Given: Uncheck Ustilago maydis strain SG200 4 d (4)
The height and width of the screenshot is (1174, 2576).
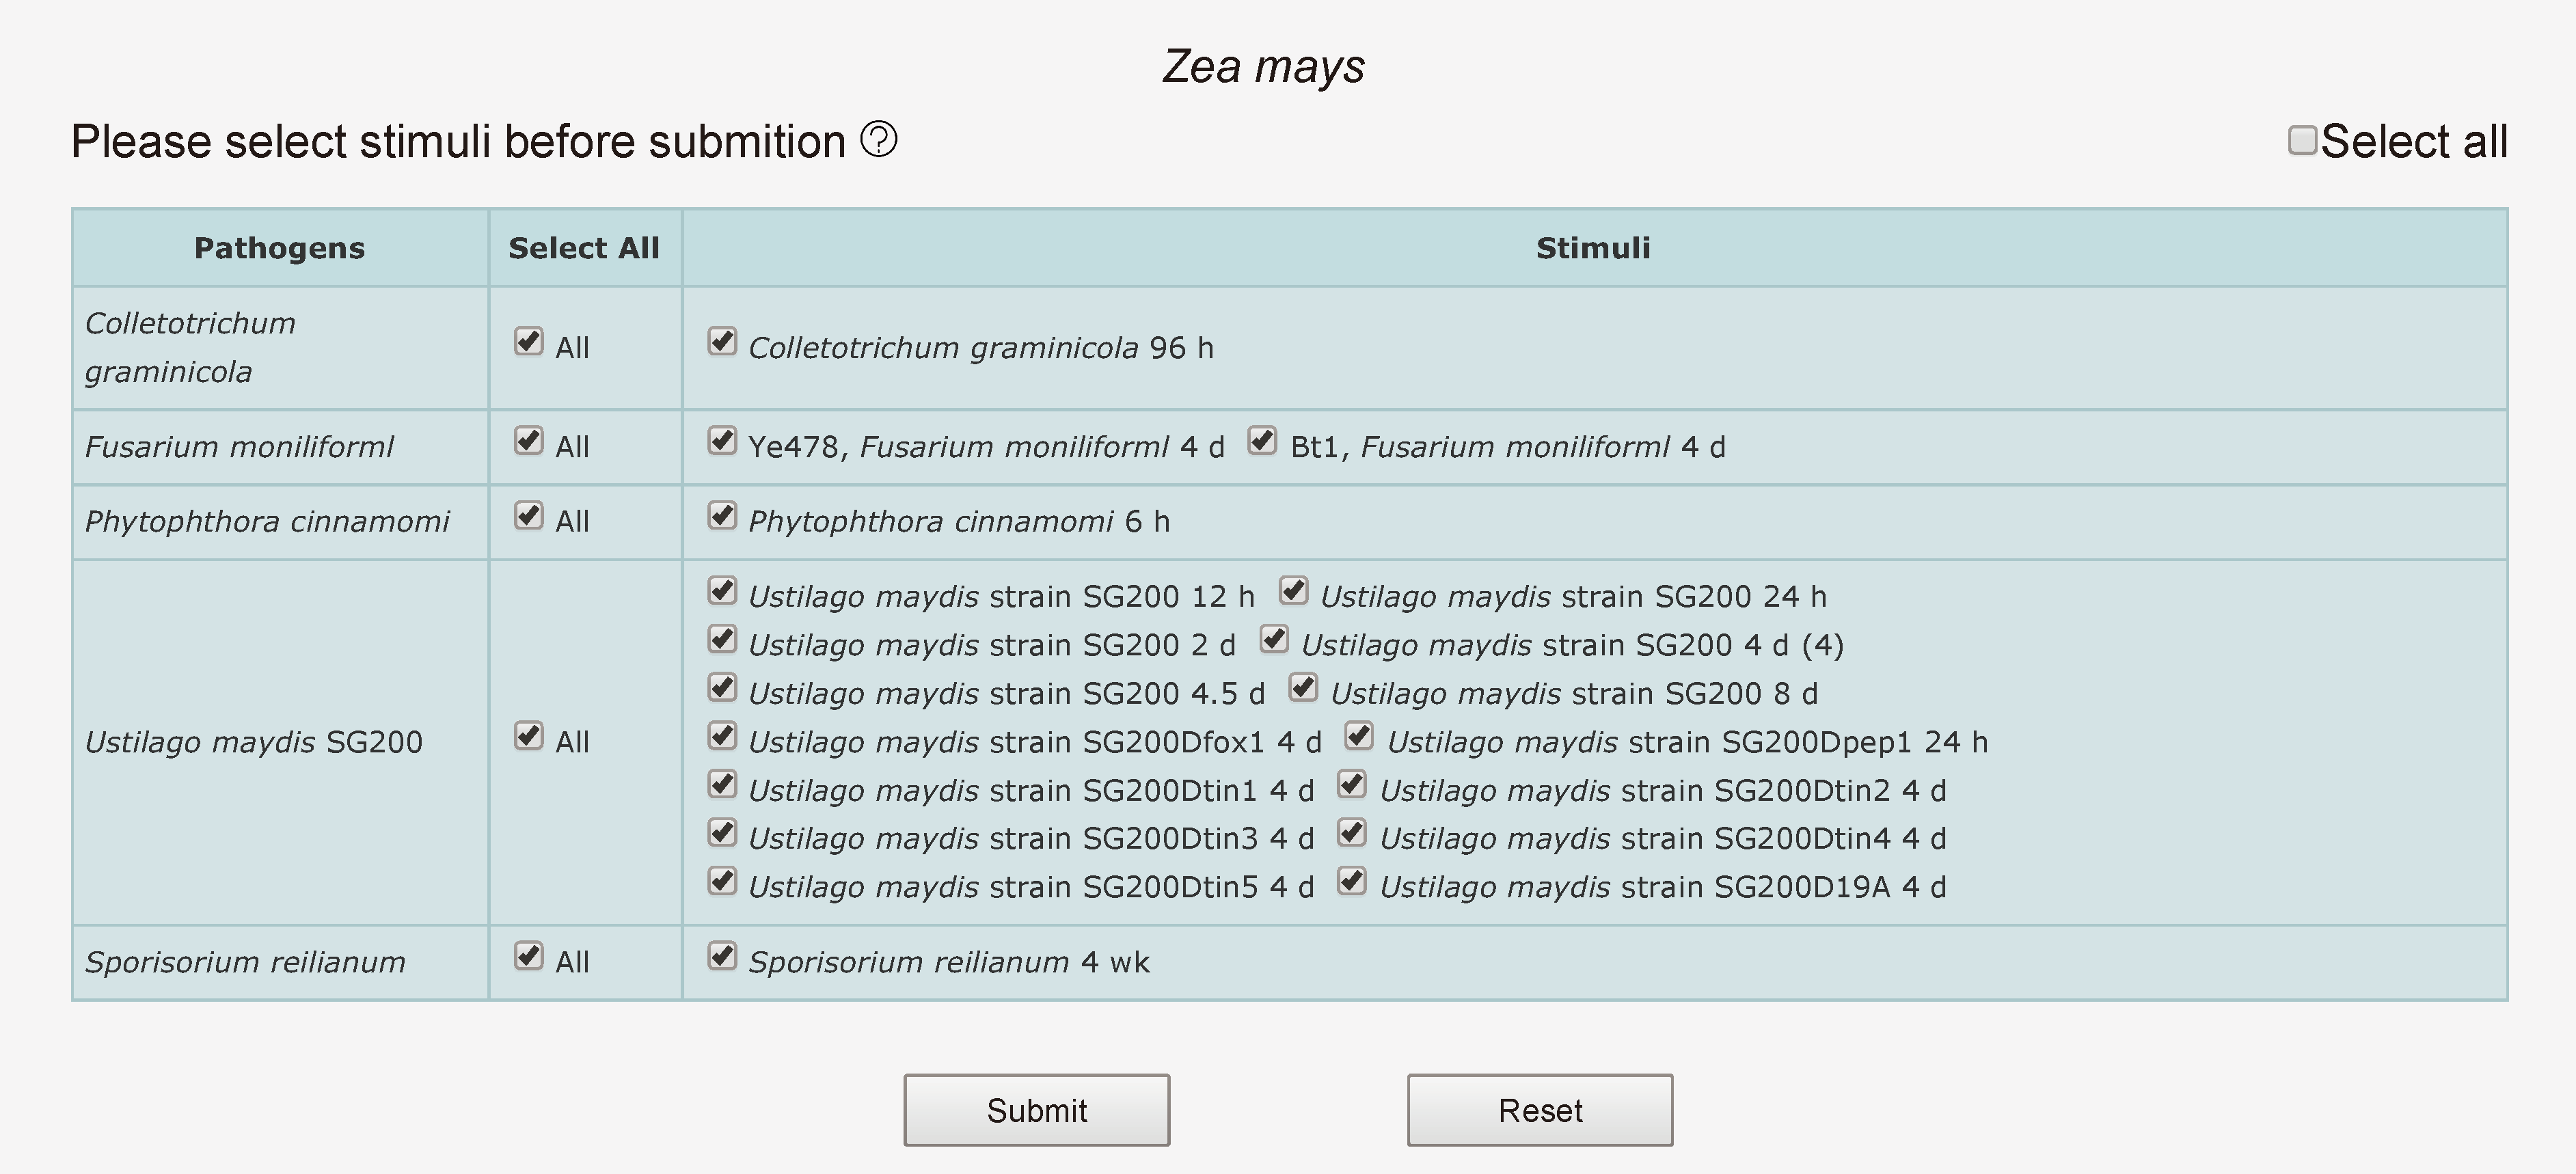Looking at the screenshot, I should click(x=1274, y=639).
